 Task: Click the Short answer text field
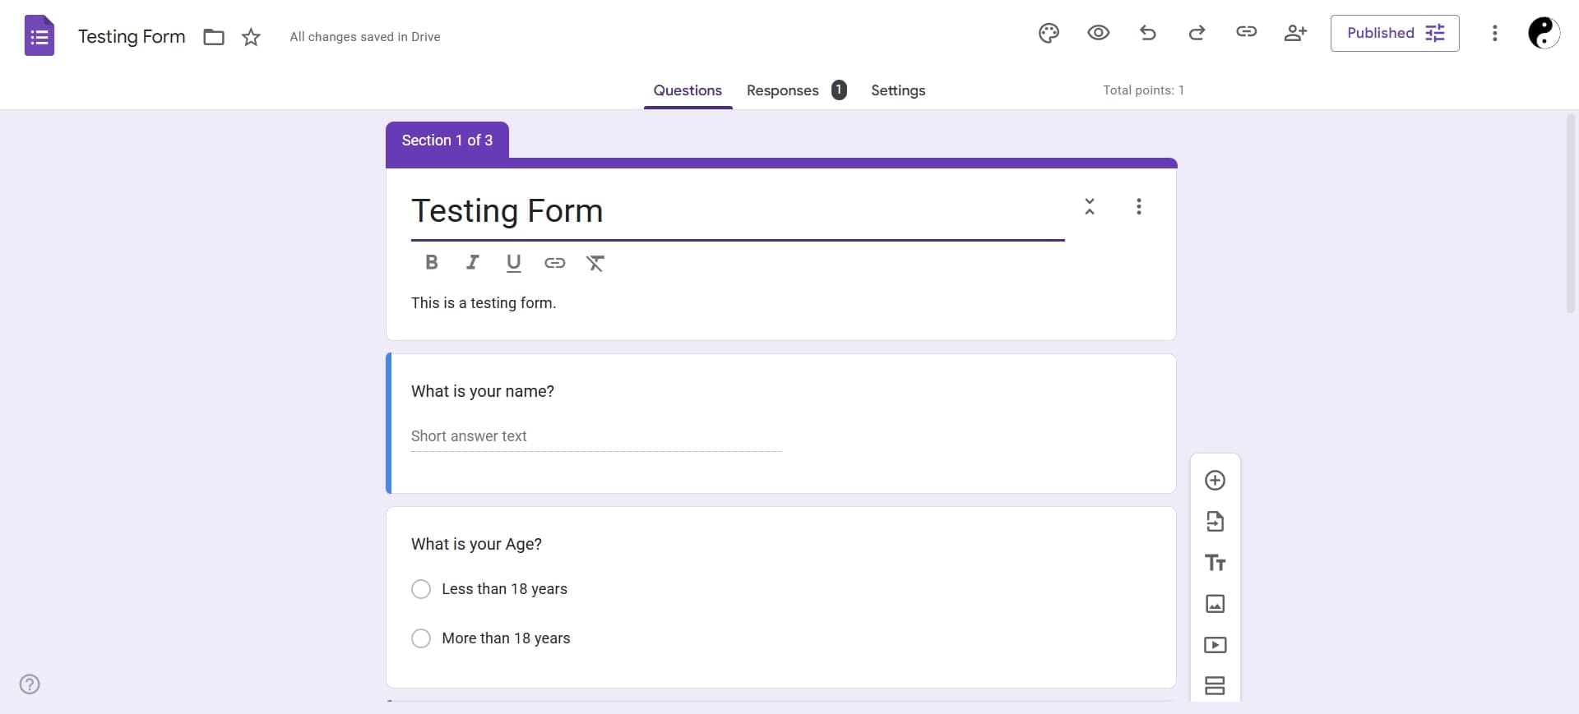click(596, 436)
